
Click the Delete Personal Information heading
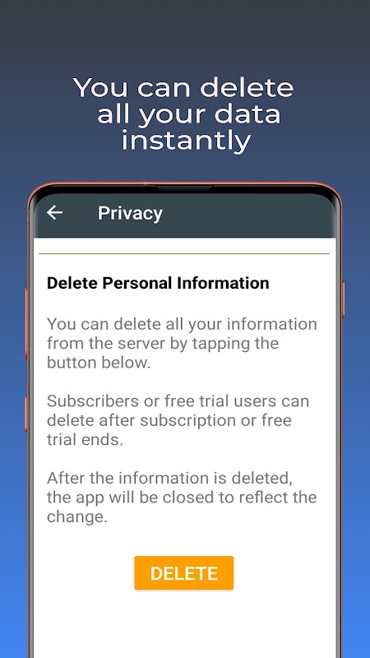coord(158,283)
